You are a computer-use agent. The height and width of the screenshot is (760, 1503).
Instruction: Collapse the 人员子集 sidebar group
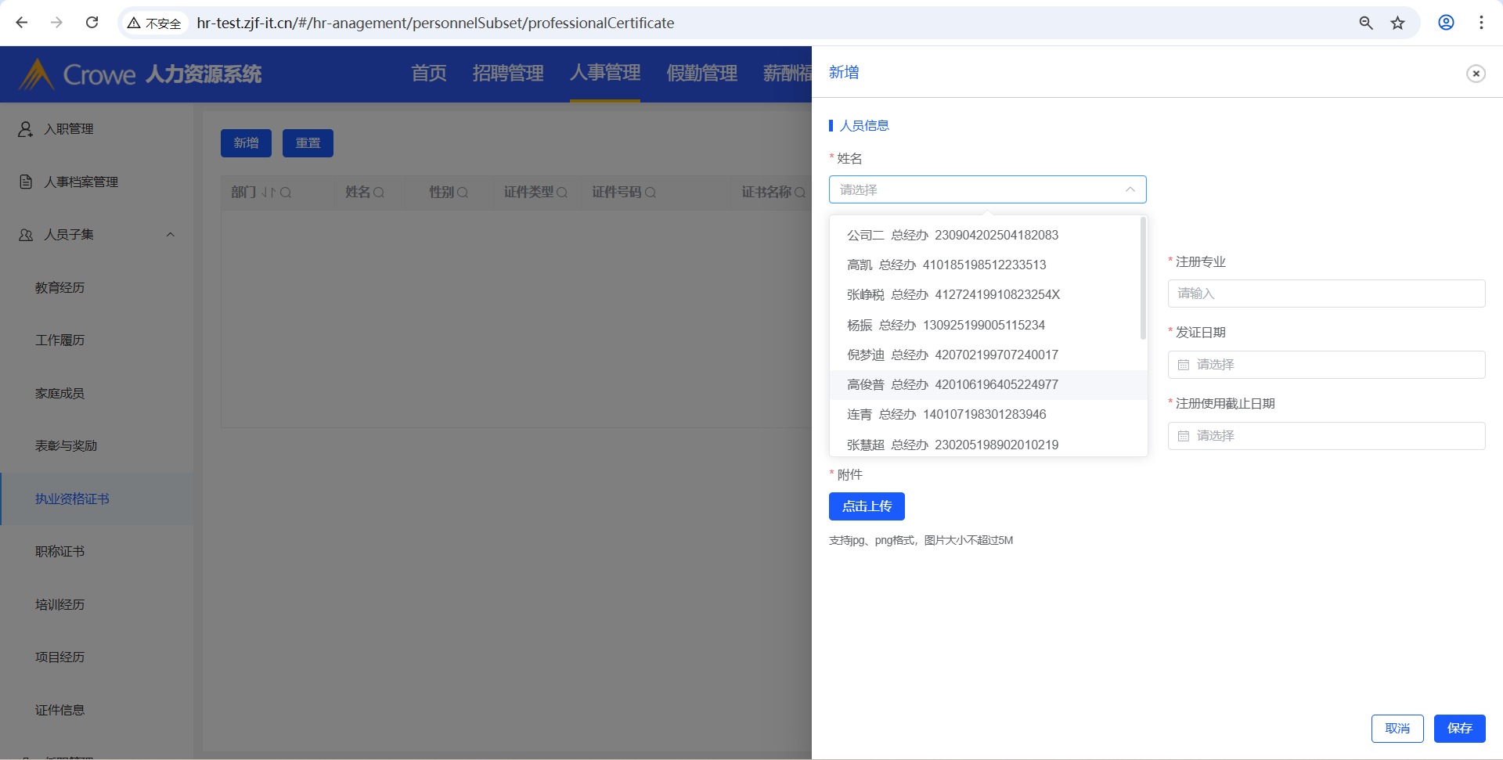coord(170,235)
